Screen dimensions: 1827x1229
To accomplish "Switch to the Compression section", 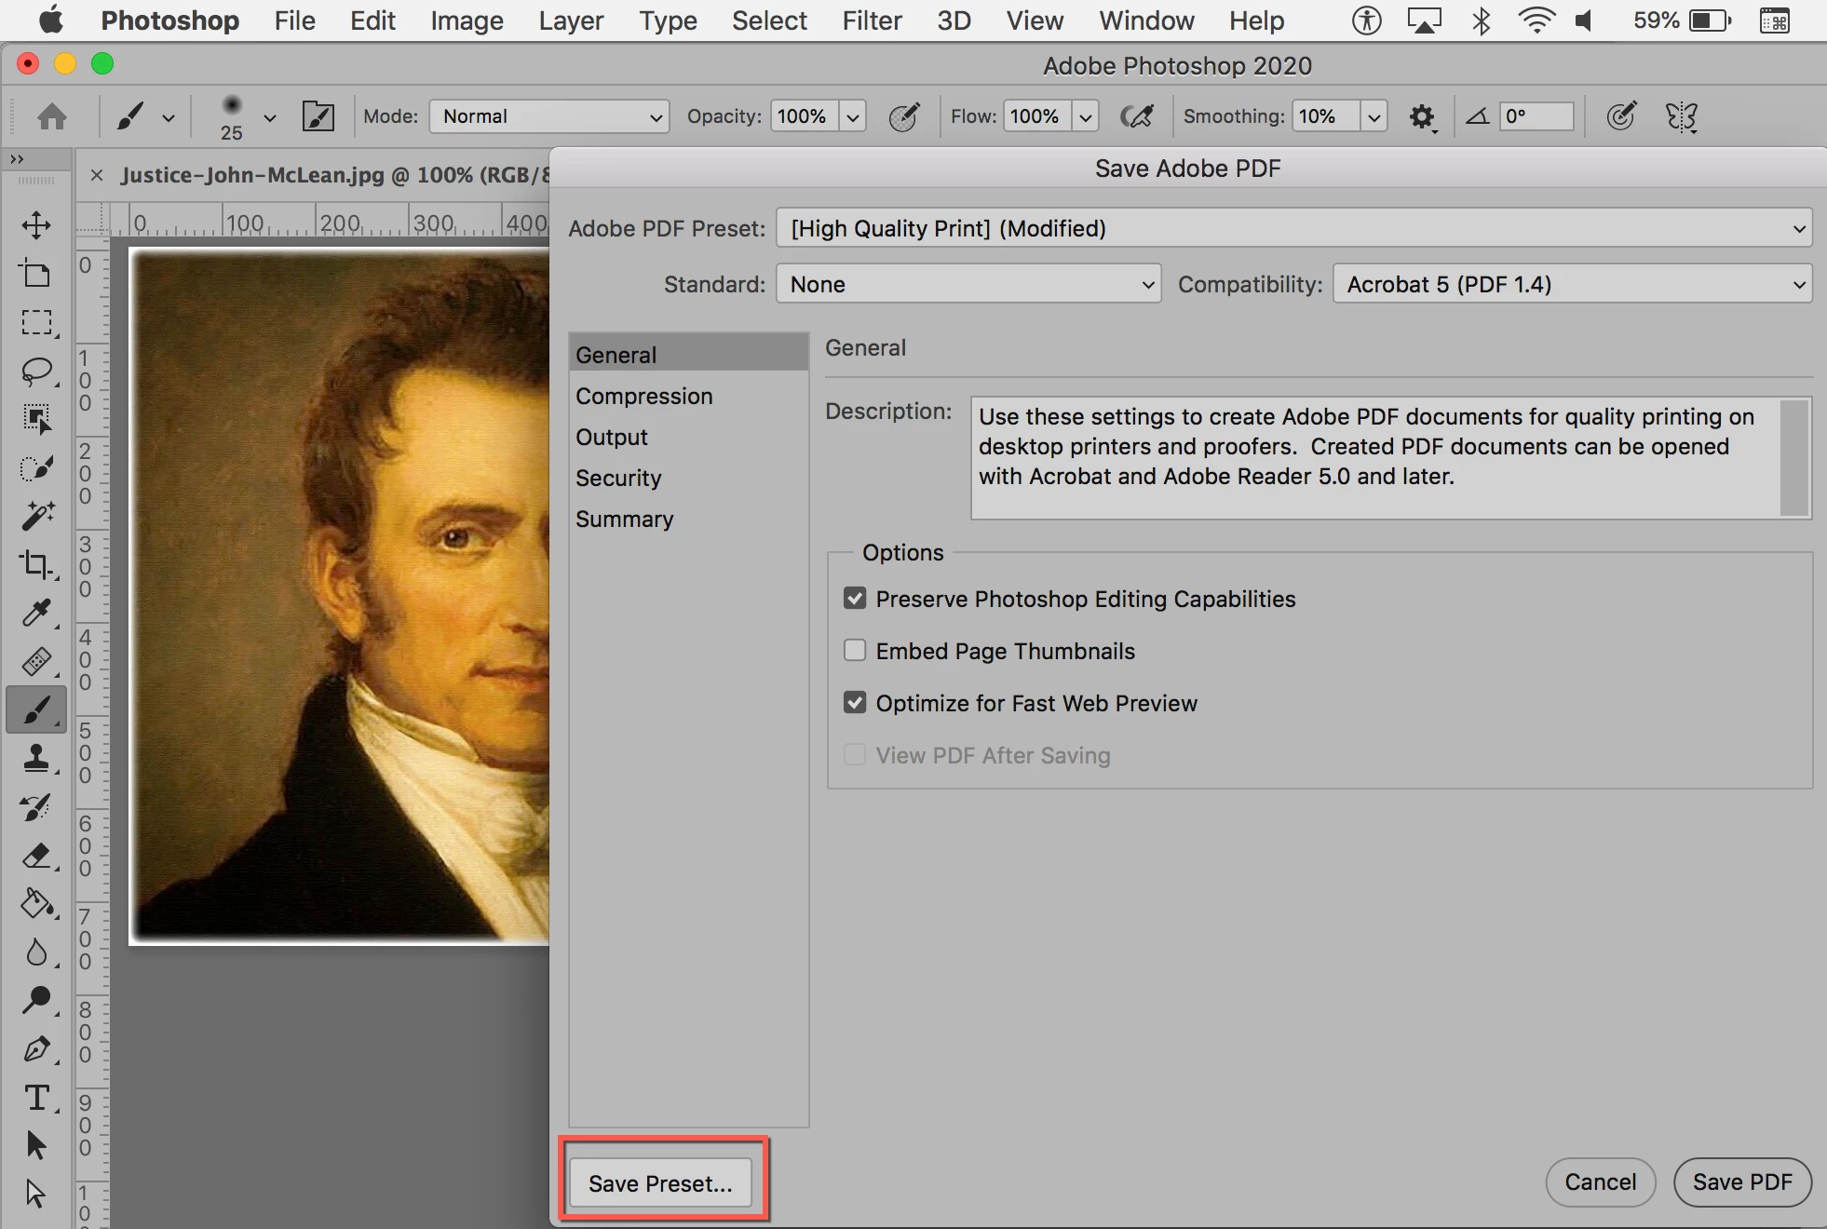I will [643, 396].
